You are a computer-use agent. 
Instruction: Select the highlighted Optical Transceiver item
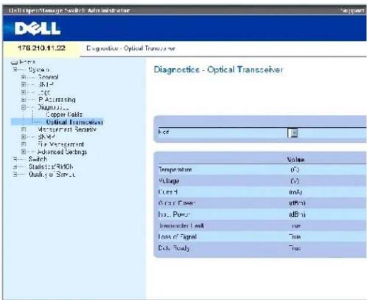(74, 122)
